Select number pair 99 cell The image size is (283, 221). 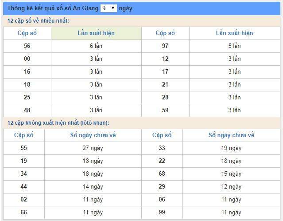tap(162, 212)
